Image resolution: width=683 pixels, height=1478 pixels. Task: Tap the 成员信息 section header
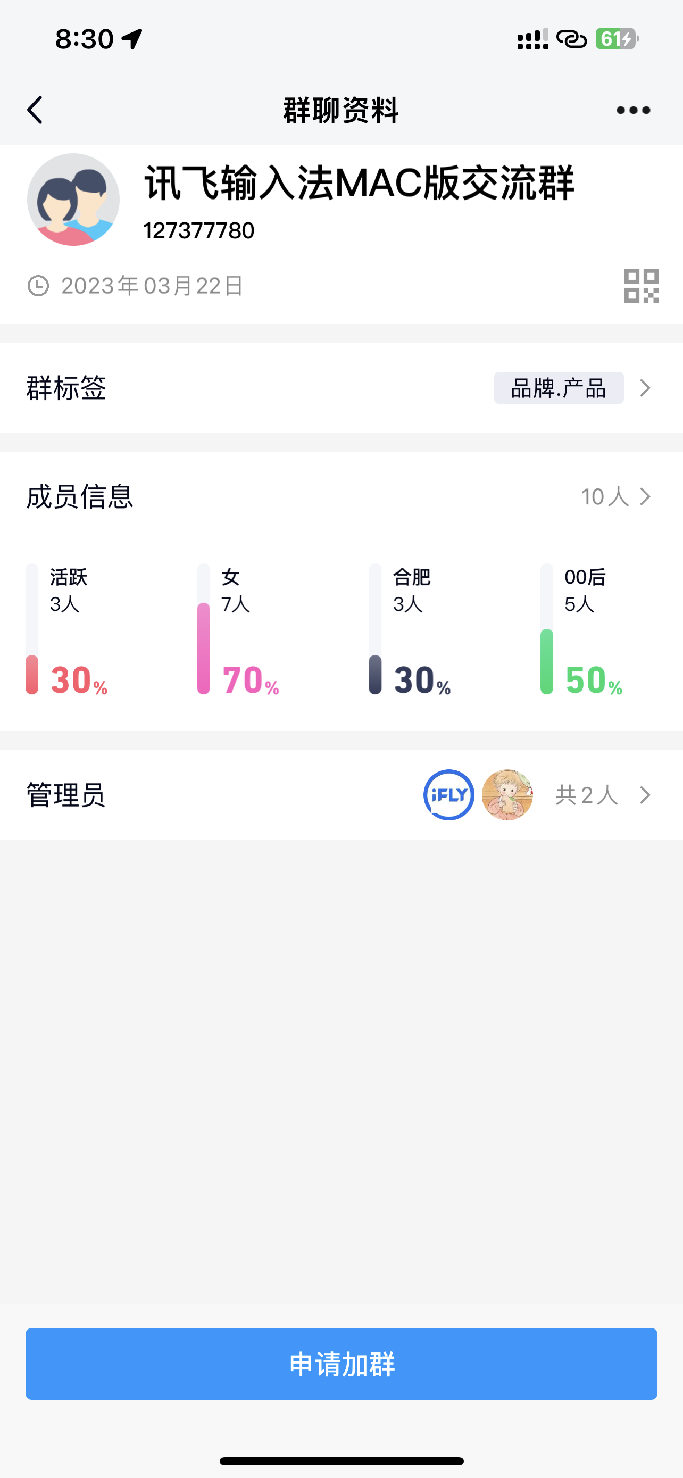(x=80, y=496)
